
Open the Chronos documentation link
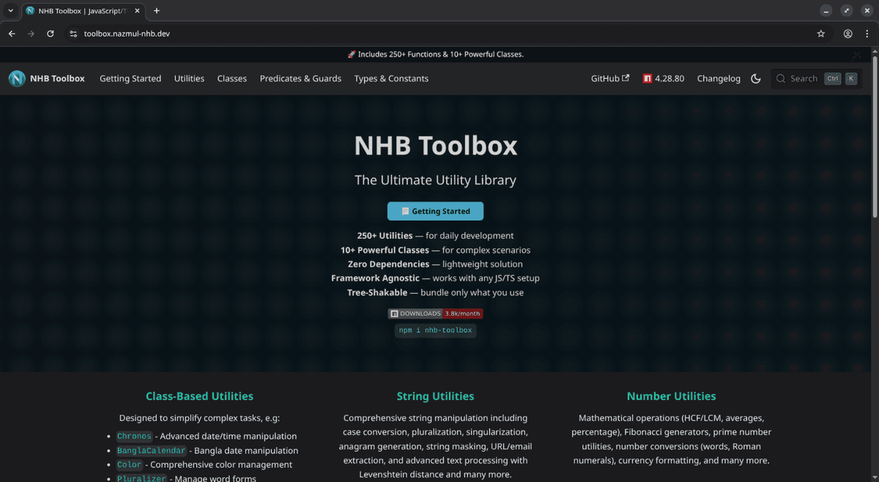134,435
